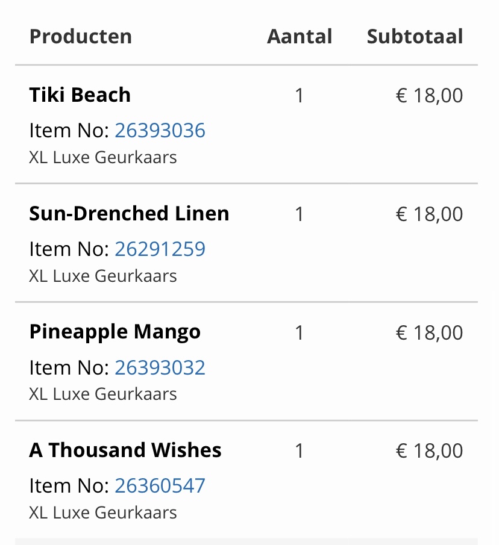Click the Producten column header
499x545 pixels.
tap(81, 36)
